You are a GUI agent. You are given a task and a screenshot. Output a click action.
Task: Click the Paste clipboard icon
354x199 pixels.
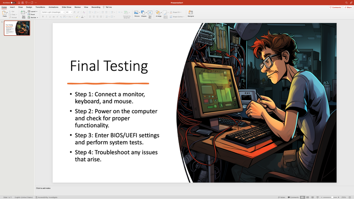click(4, 13)
